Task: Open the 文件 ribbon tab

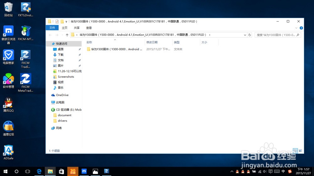Action: click(52, 28)
